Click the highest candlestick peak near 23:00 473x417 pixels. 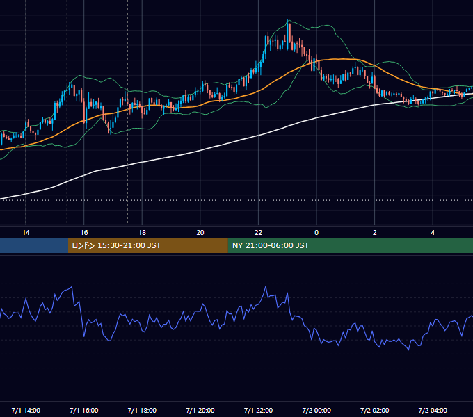(x=289, y=33)
